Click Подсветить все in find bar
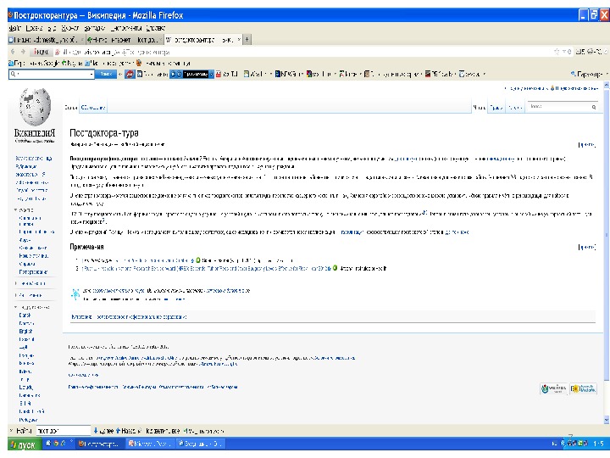 coord(163,431)
